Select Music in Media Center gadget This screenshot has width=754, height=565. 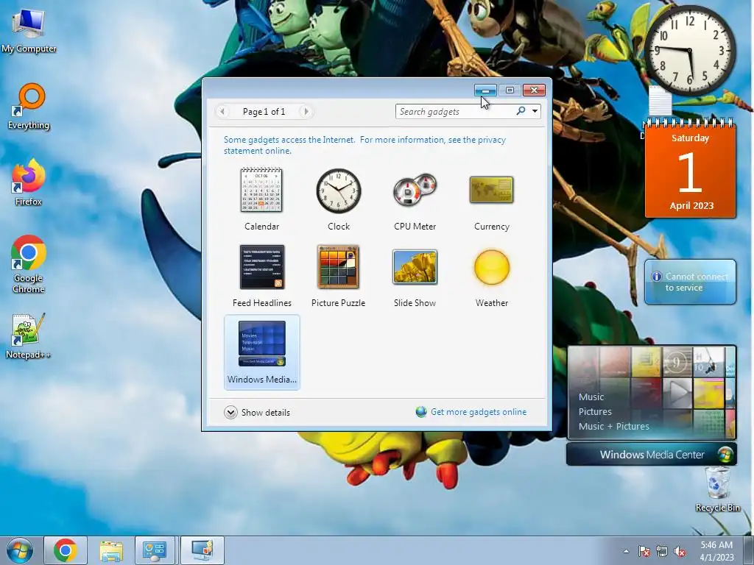click(x=591, y=397)
